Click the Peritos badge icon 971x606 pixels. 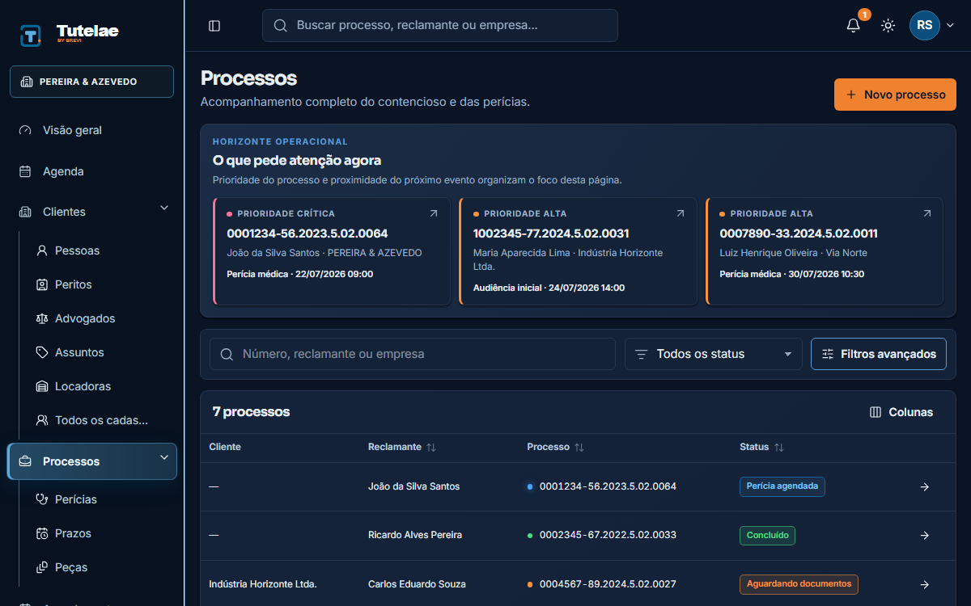click(42, 284)
